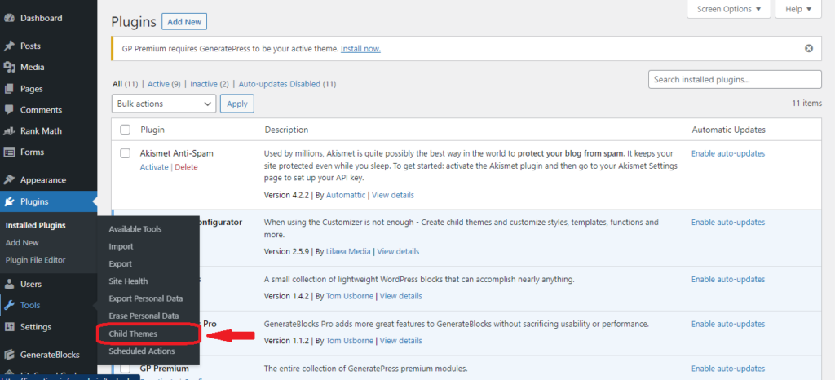Tick the select-all plugins checkbox in header
This screenshot has height=380, width=835.
[125, 130]
